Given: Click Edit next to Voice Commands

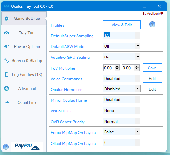Looking at the screenshot, I should click(x=152, y=78).
